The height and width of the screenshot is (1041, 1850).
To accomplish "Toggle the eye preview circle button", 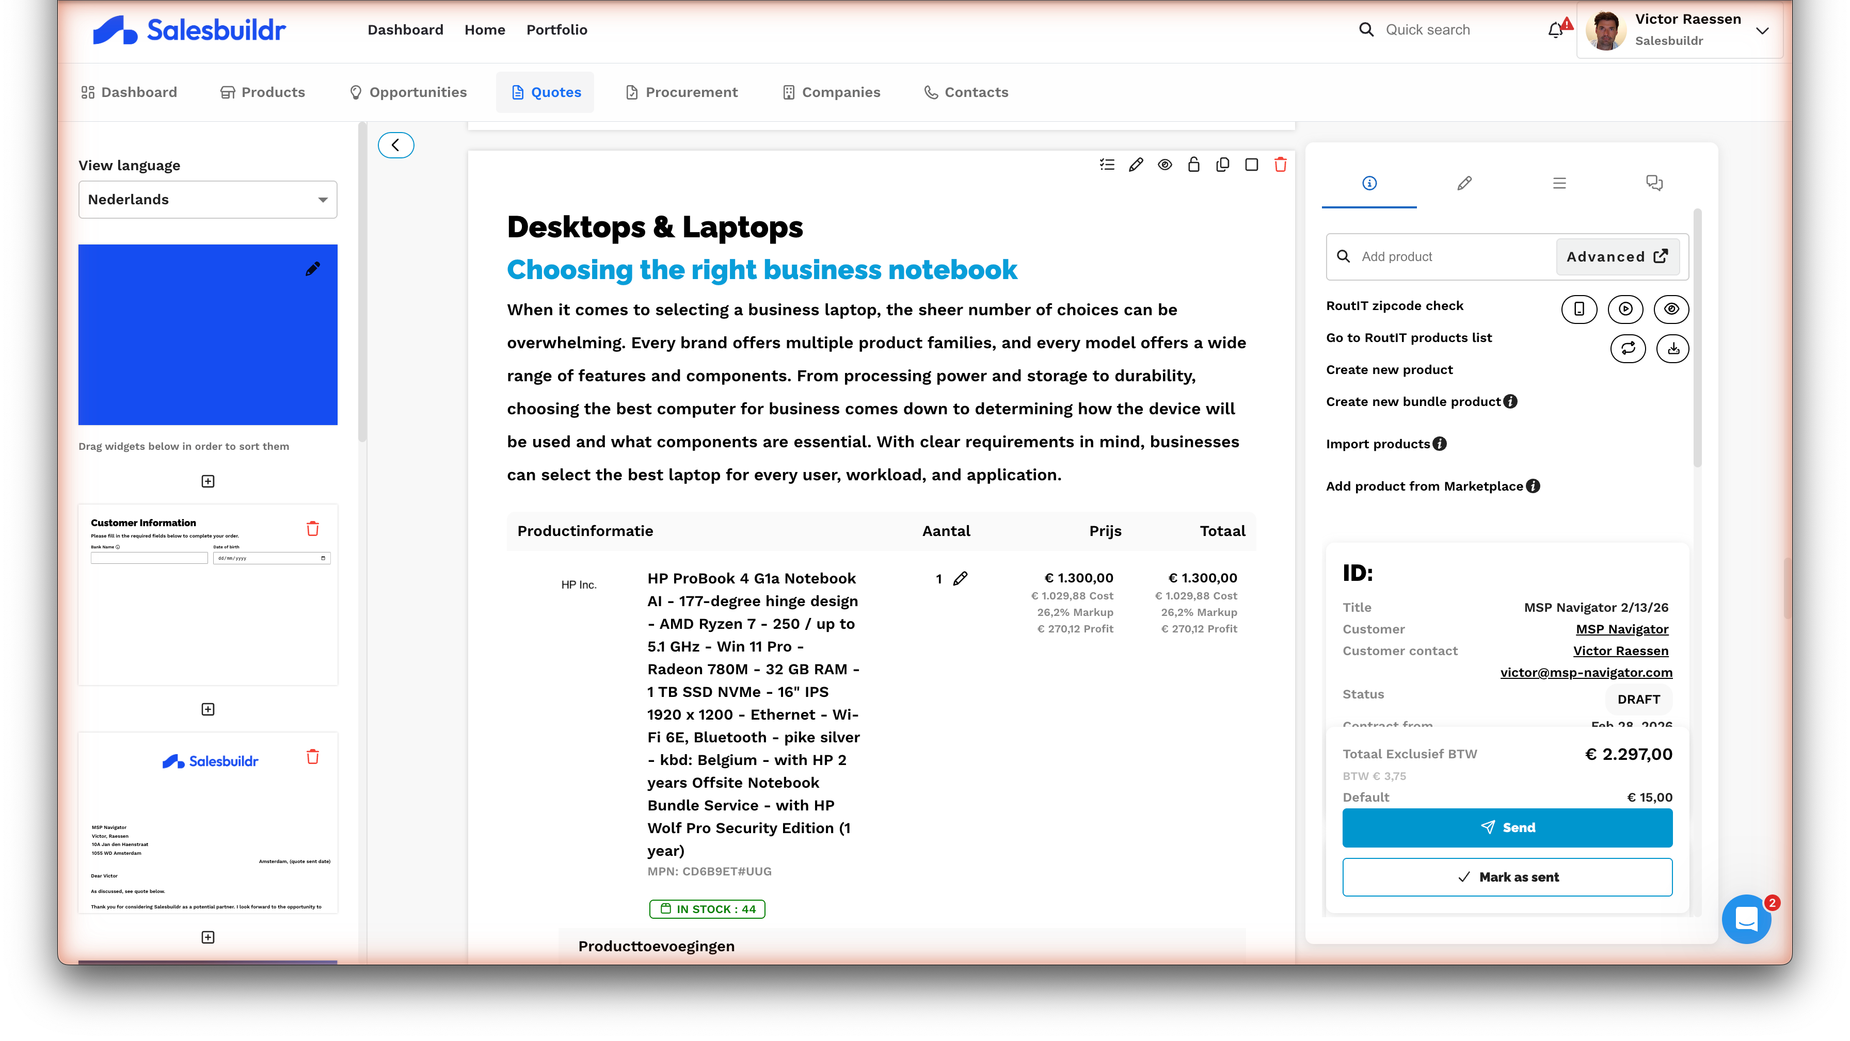I will [x=1671, y=308].
